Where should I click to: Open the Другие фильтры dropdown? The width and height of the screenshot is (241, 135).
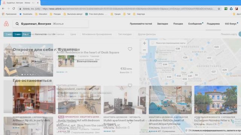click(146, 34)
